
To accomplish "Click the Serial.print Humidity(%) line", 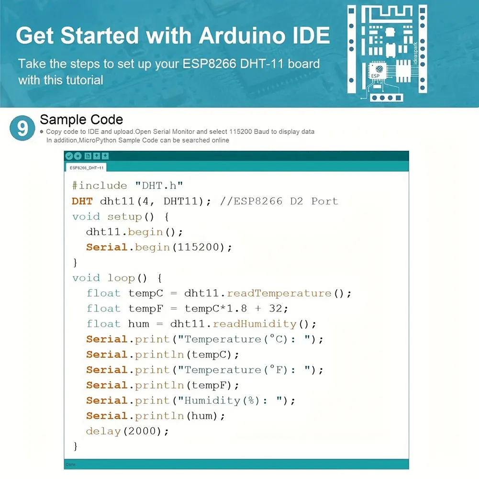I will (x=190, y=401).
